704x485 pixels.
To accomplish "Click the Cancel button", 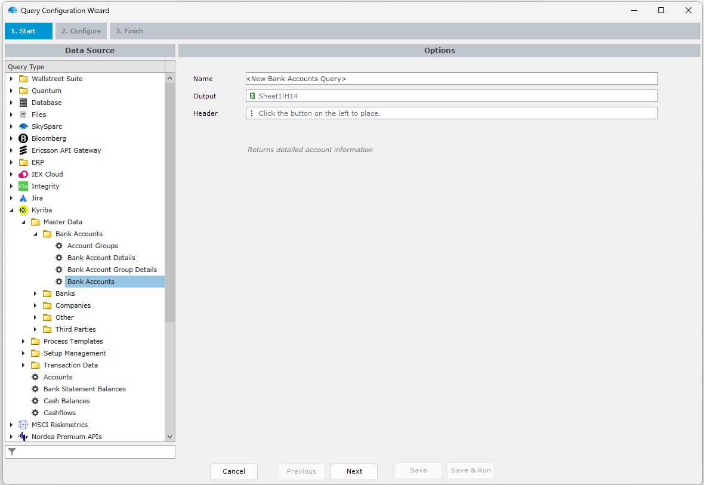I will click(234, 471).
